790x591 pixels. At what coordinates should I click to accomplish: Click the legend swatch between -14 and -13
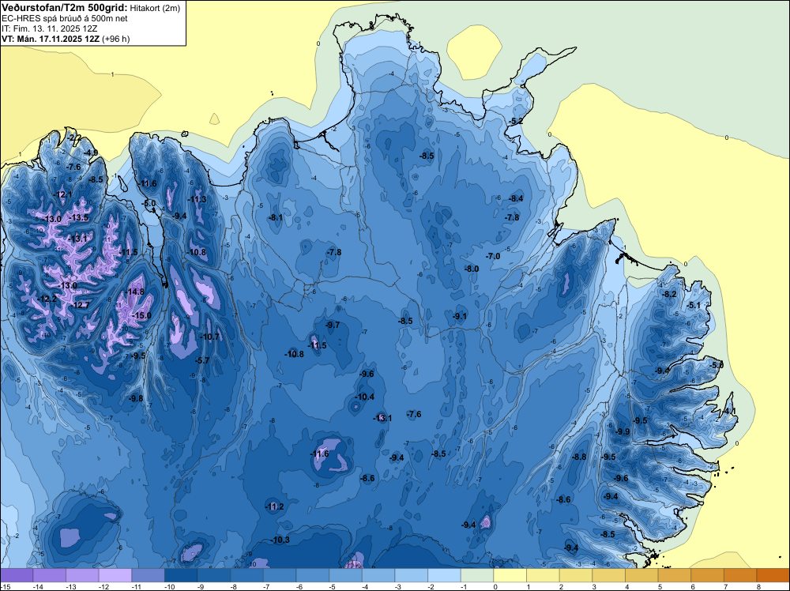(x=49, y=575)
